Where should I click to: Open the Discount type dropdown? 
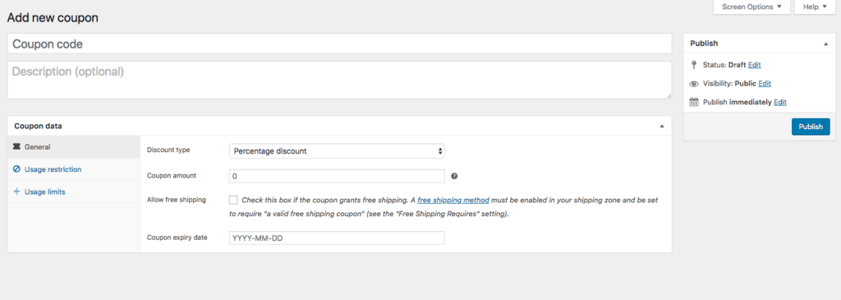(x=337, y=150)
